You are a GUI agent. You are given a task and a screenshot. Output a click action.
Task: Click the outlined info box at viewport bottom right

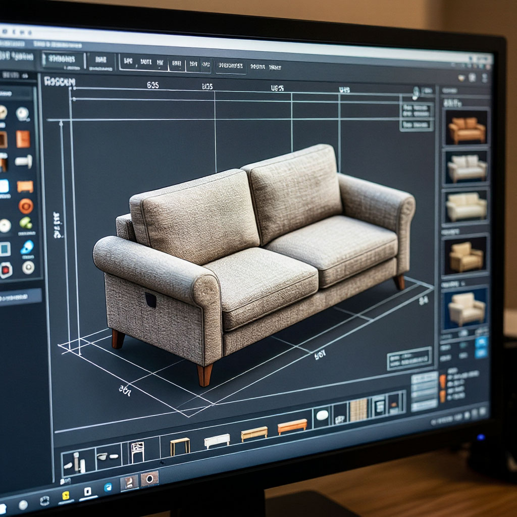point(409,358)
